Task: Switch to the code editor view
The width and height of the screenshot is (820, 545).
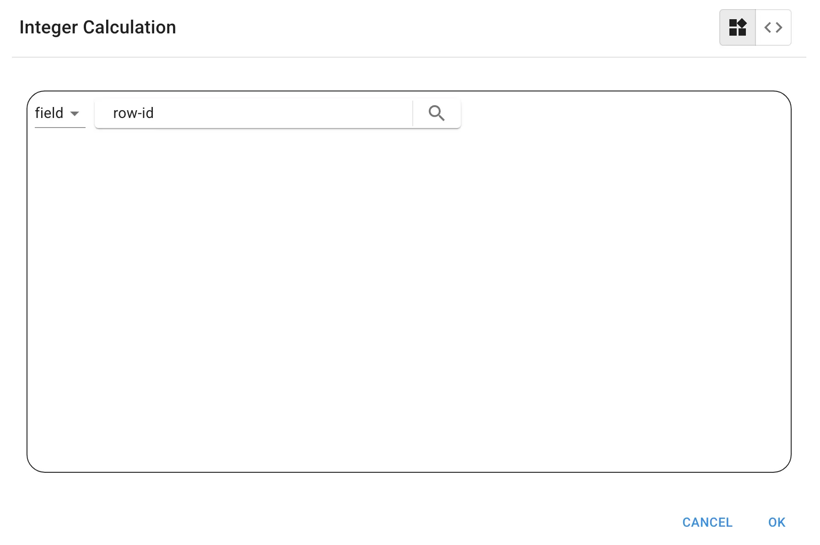Action: [x=773, y=27]
